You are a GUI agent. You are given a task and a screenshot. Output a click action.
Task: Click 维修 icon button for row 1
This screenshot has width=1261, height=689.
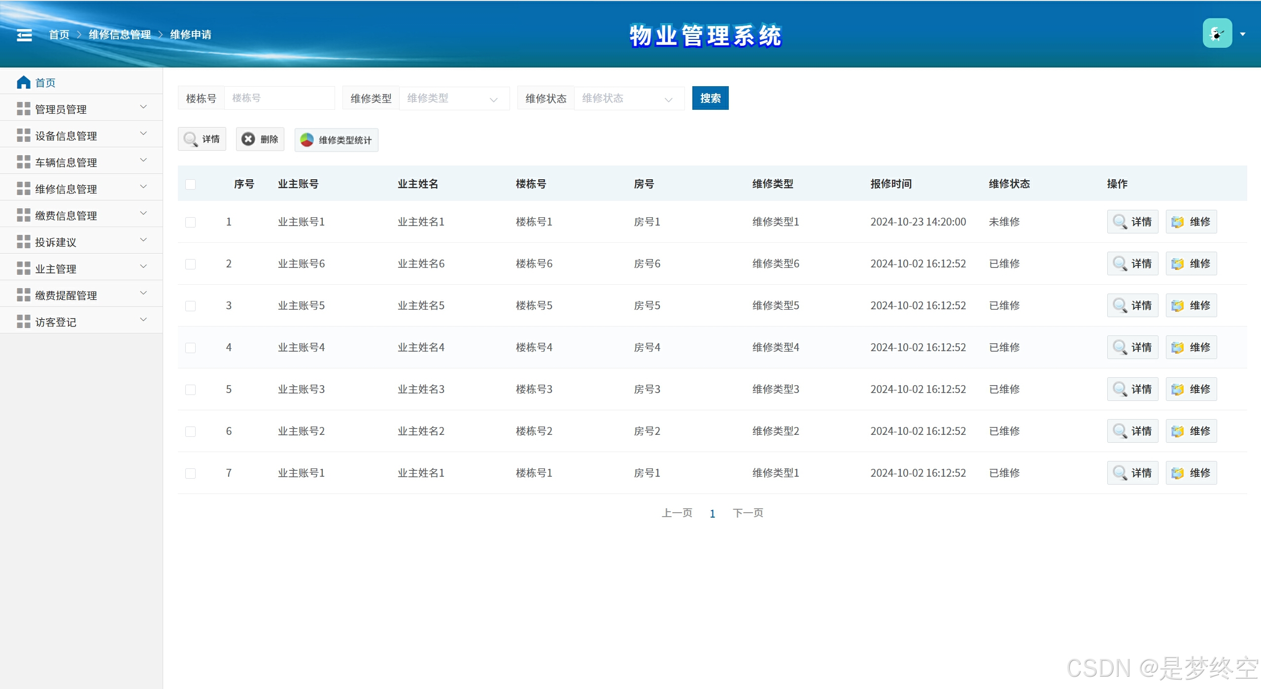click(x=1191, y=222)
